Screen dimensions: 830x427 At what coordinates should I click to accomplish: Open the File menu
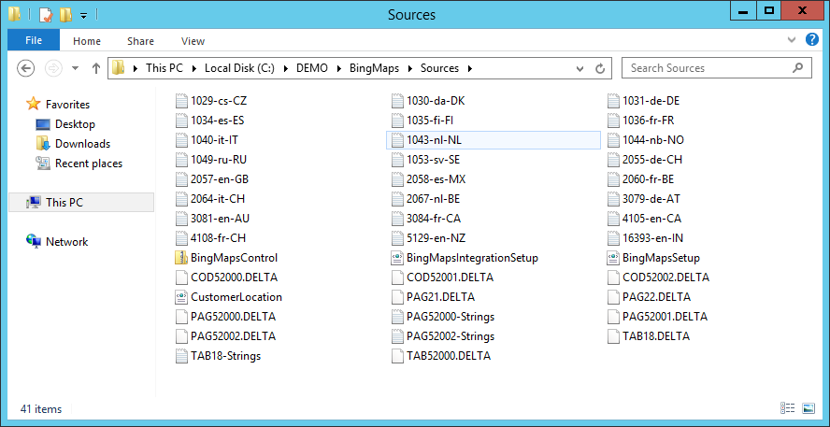33,41
